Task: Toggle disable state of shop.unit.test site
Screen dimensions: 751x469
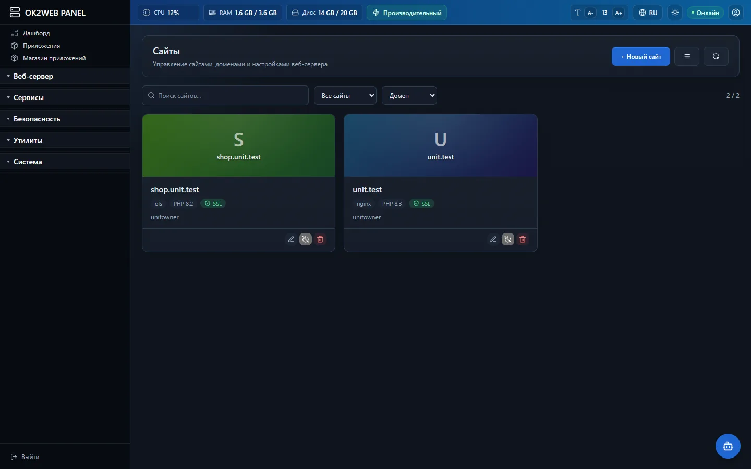Action: click(306, 239)
